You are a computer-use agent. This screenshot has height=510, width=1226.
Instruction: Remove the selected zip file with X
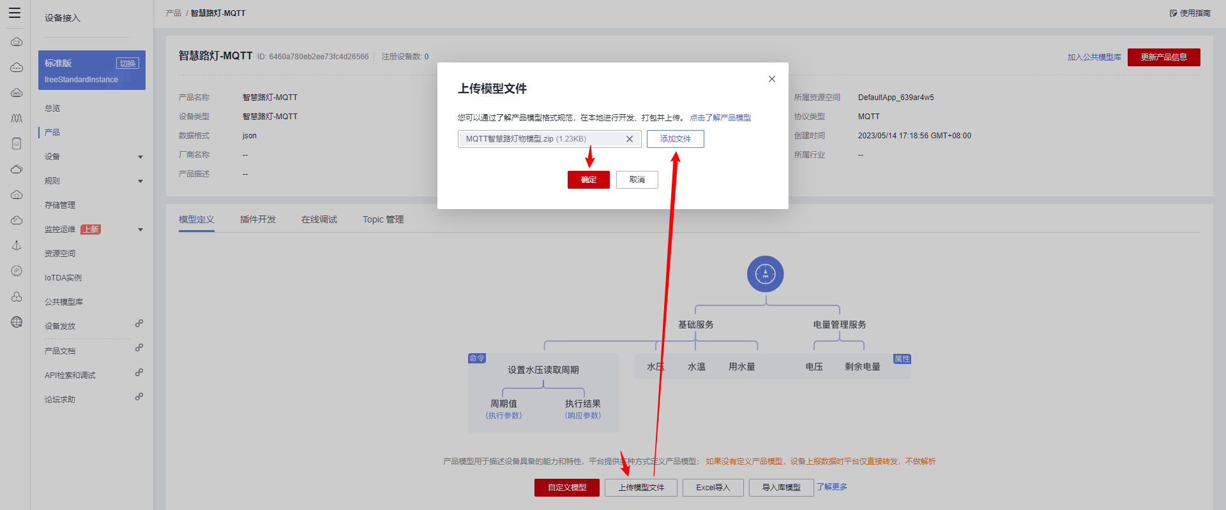click(630, 139)
